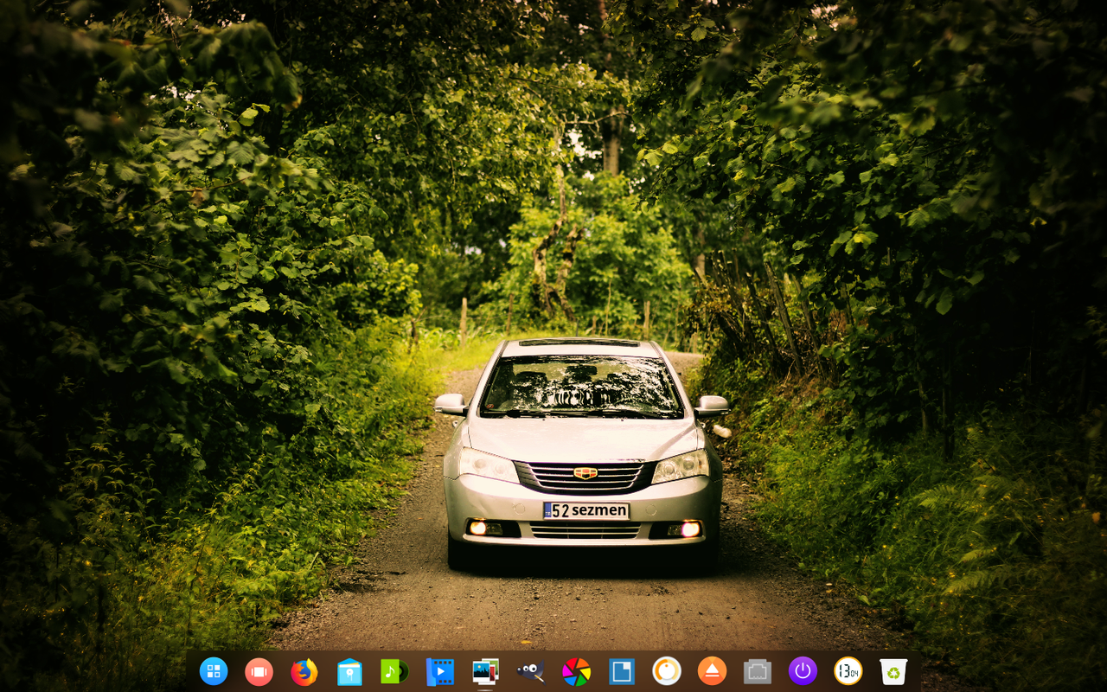This screenshot has width=1107, height=692.
Task: Open the Deepin Movie player icon
Action: pyautogui.click(x=440, y=671)
